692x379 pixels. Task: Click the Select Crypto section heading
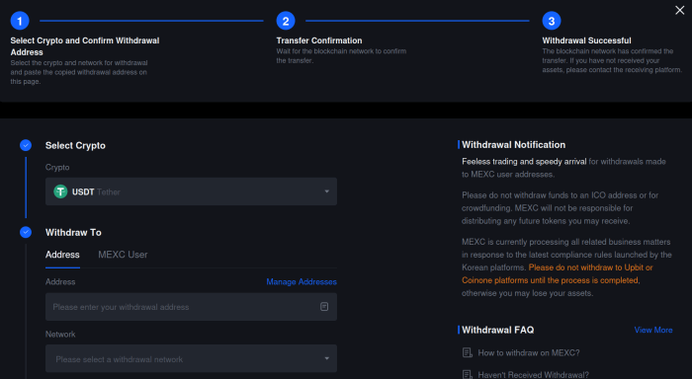[x=75, y=145]
